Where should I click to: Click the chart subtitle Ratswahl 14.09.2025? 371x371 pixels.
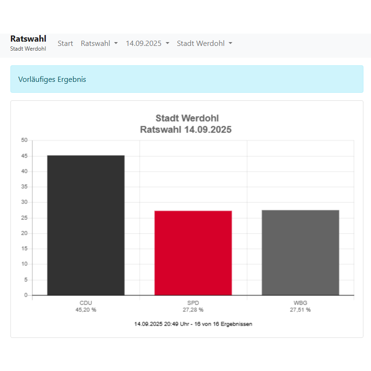click(185, 129)
